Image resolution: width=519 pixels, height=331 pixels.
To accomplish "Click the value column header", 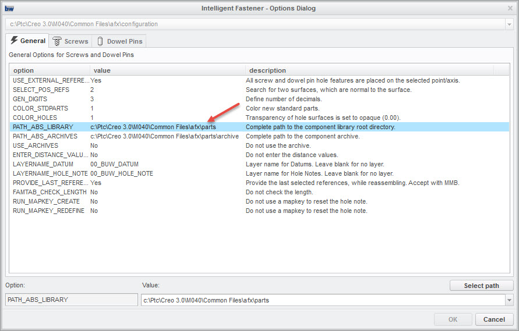I will tap(168, 70).
